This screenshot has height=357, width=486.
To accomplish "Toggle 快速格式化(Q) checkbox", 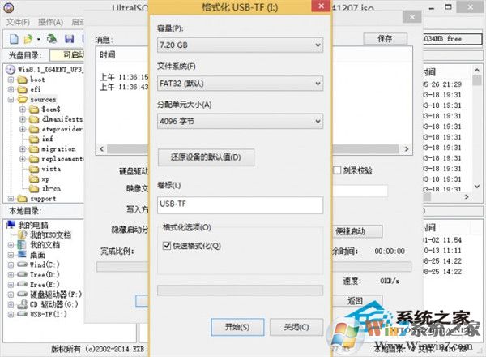I will (167, 246).
